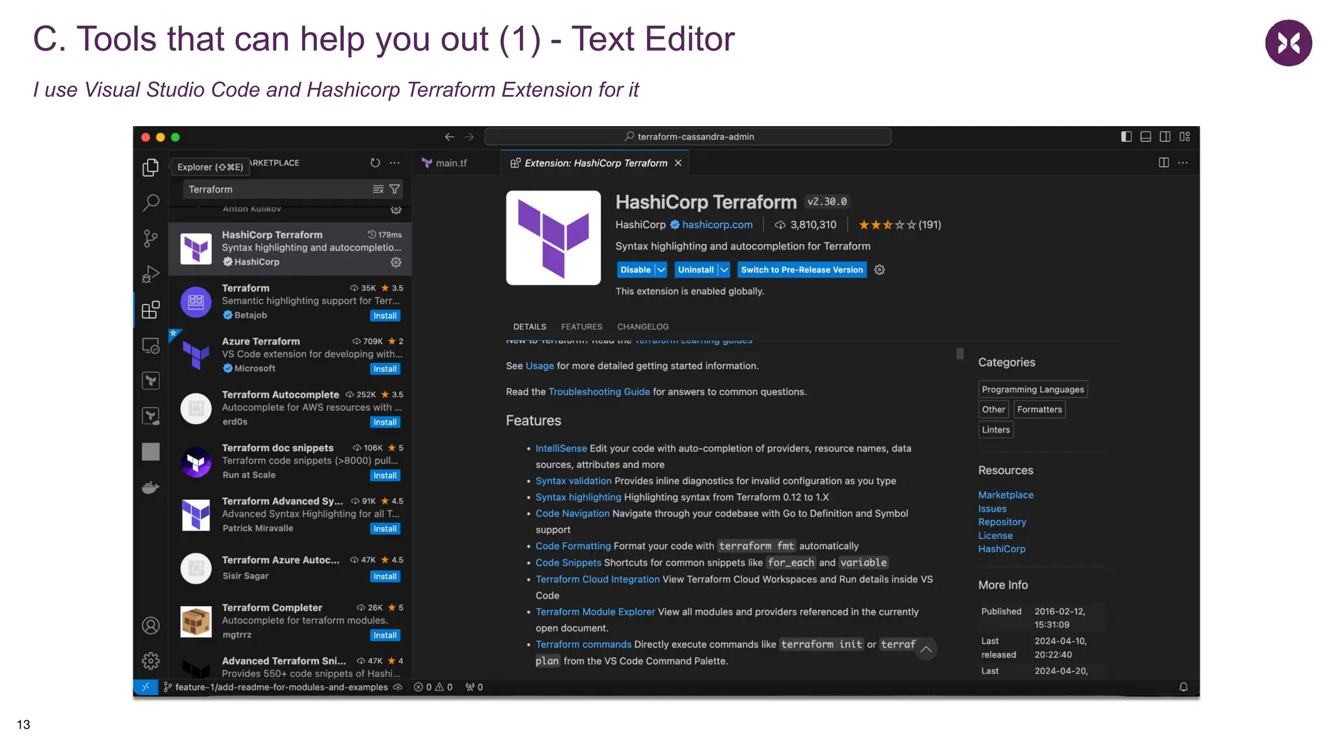Open the Manage gear in activity bar
Image resolution: width=1333 pixels, height=749 pixels.
point(150,661)
